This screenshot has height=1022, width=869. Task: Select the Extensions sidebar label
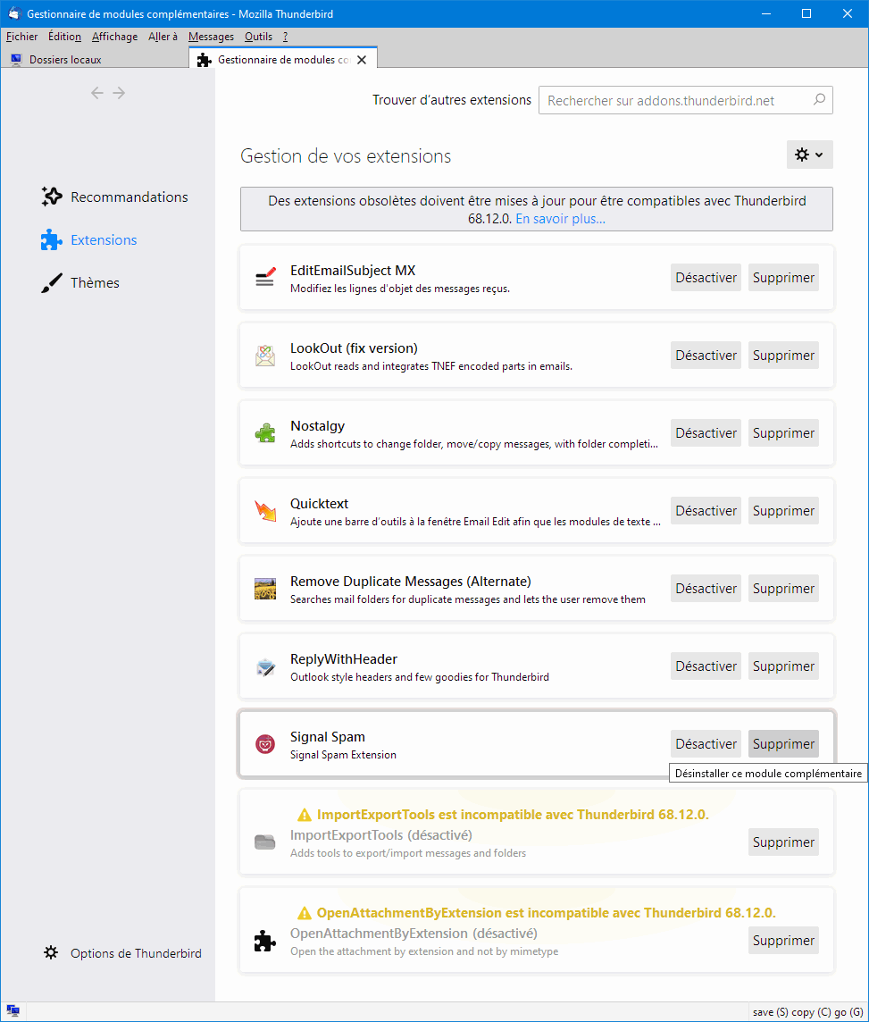tap(104, 239)
